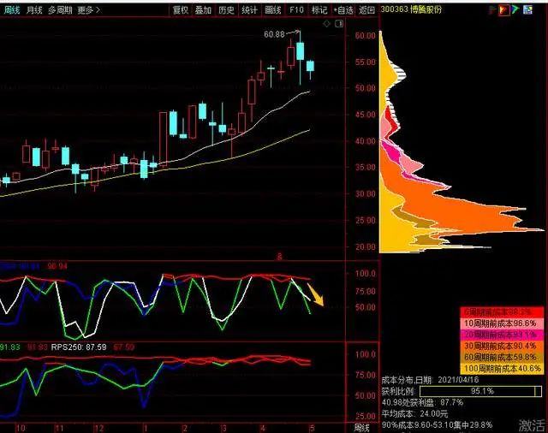548x433 pixels.
Task: Click the month 12 timeline label
Action: tap(99, 428)
